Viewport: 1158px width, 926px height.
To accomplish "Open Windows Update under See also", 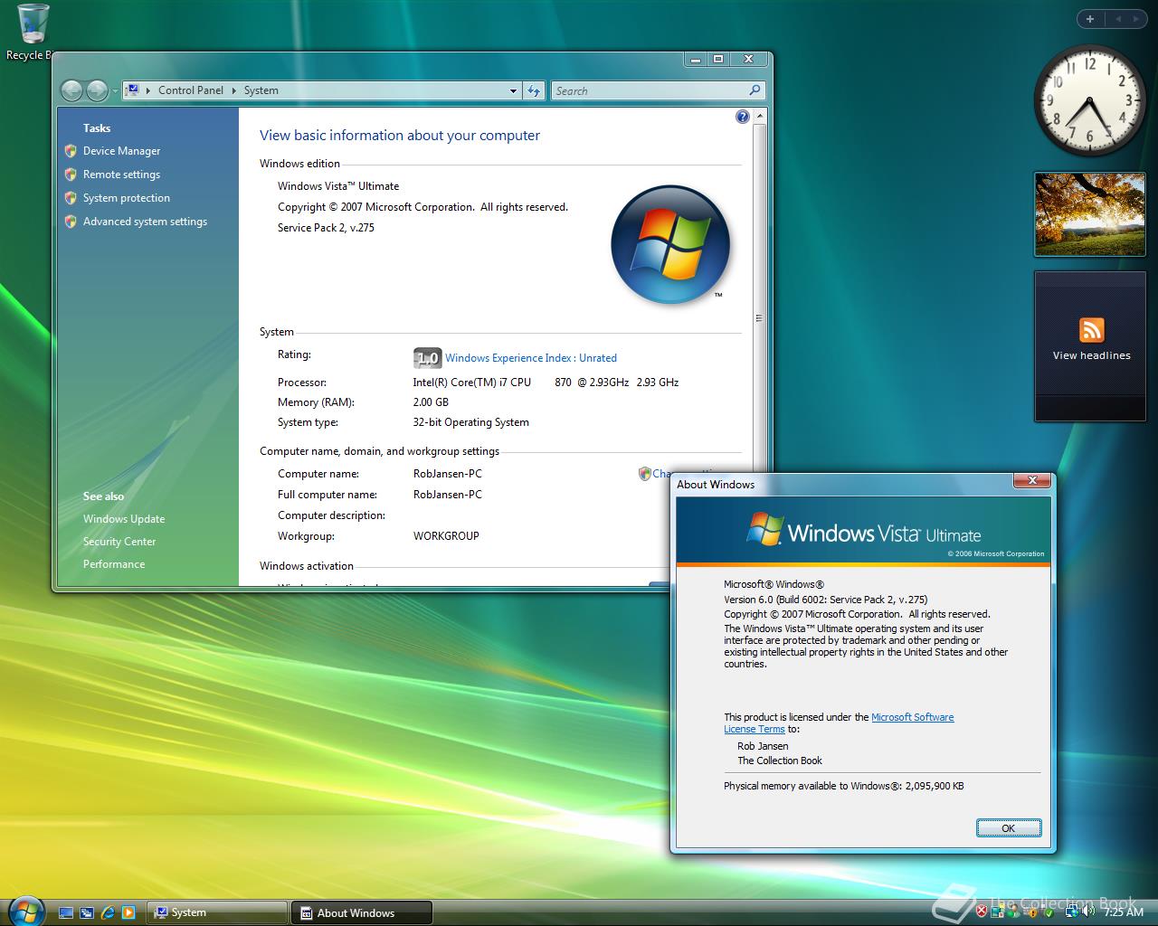I will click(x=124, y=519).
